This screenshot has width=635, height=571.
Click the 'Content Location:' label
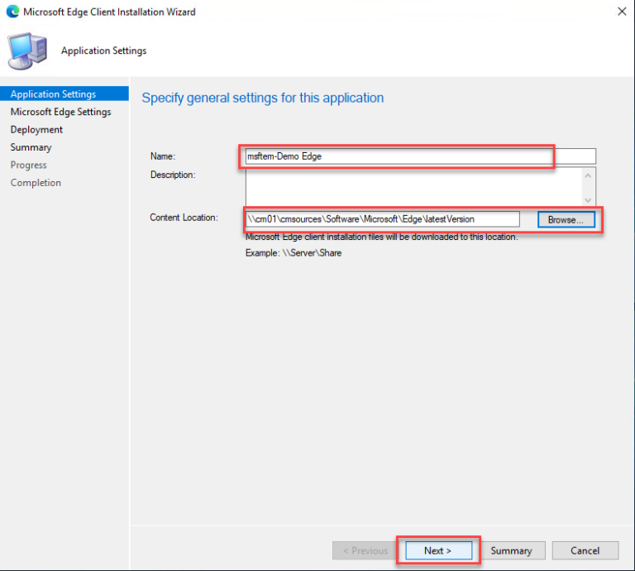point(184,218)
